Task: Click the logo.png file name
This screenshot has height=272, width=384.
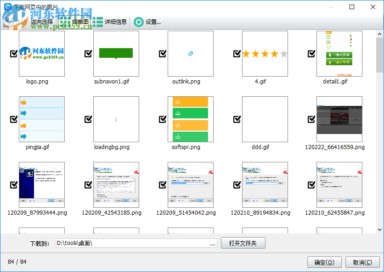Action: pyautogui.click(x=37, y=82)
